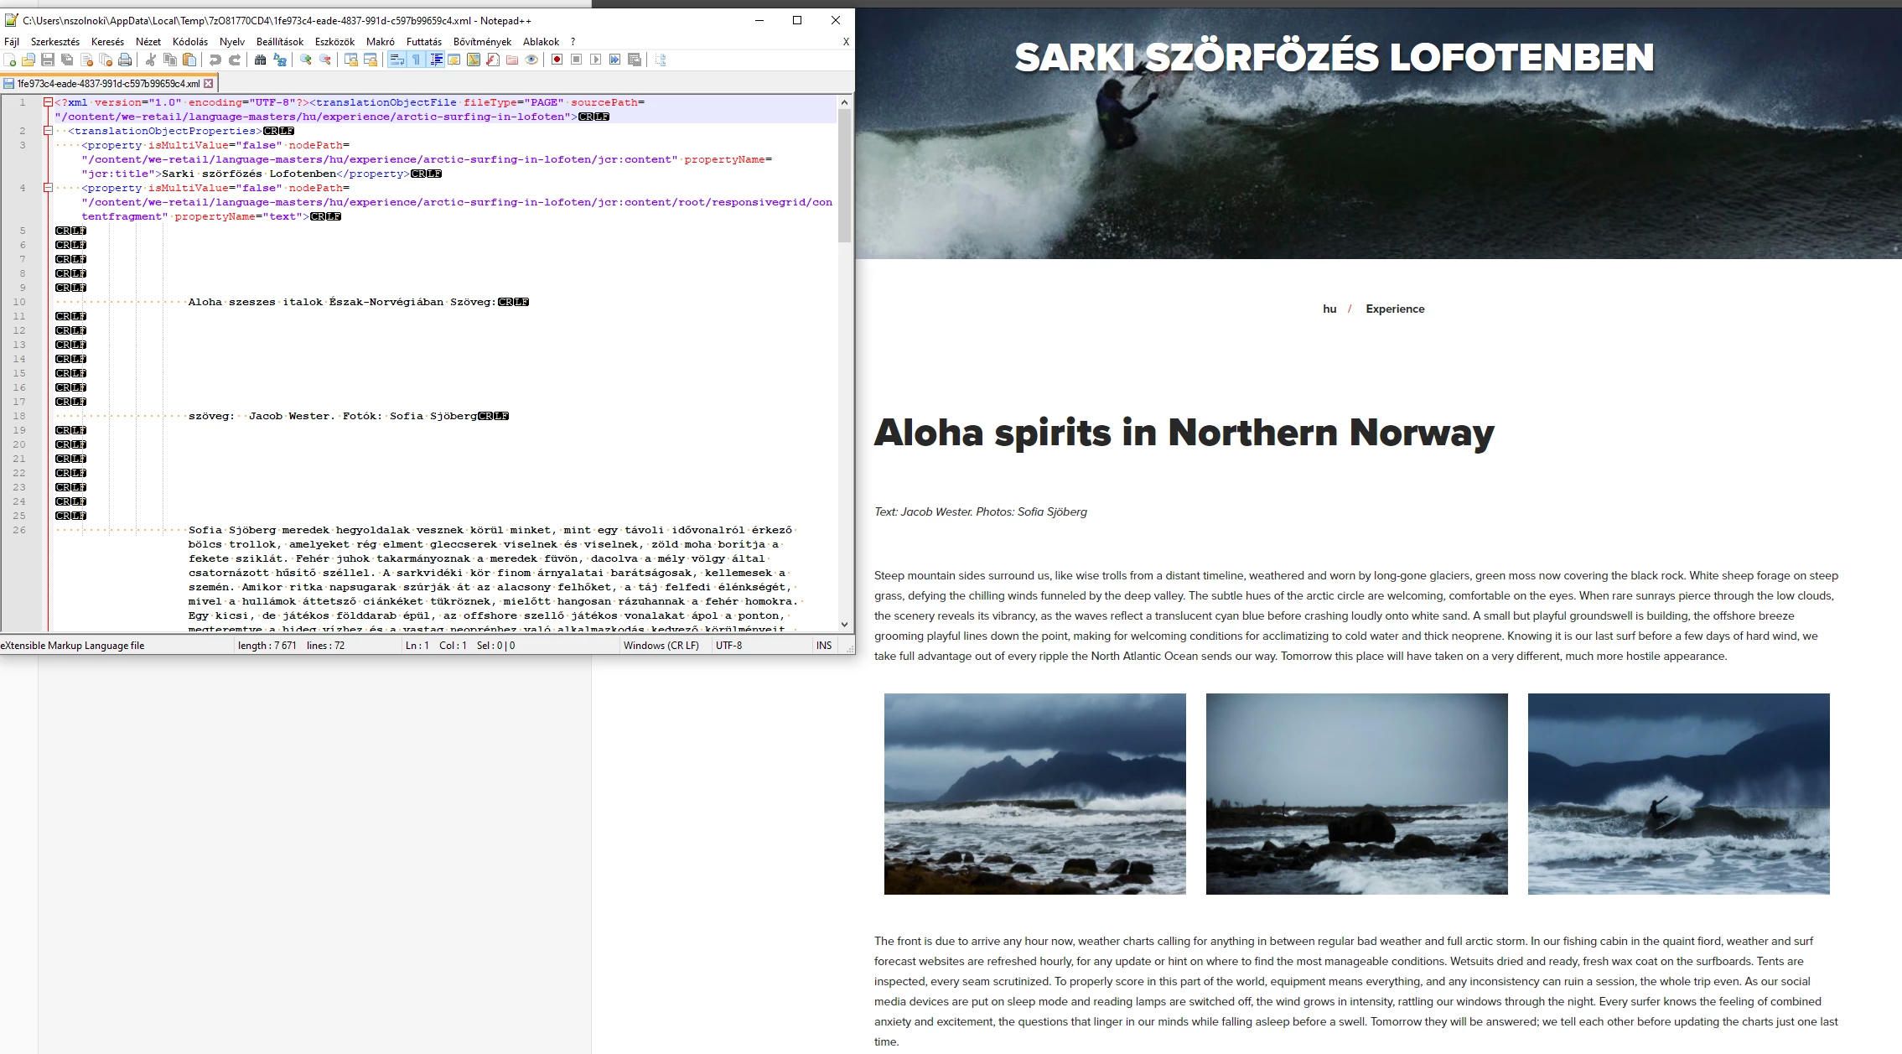The width and height of the screenshot is (1902, 1054).
Task: Click the Undo arrow icon
Action: tap(215, 60)
